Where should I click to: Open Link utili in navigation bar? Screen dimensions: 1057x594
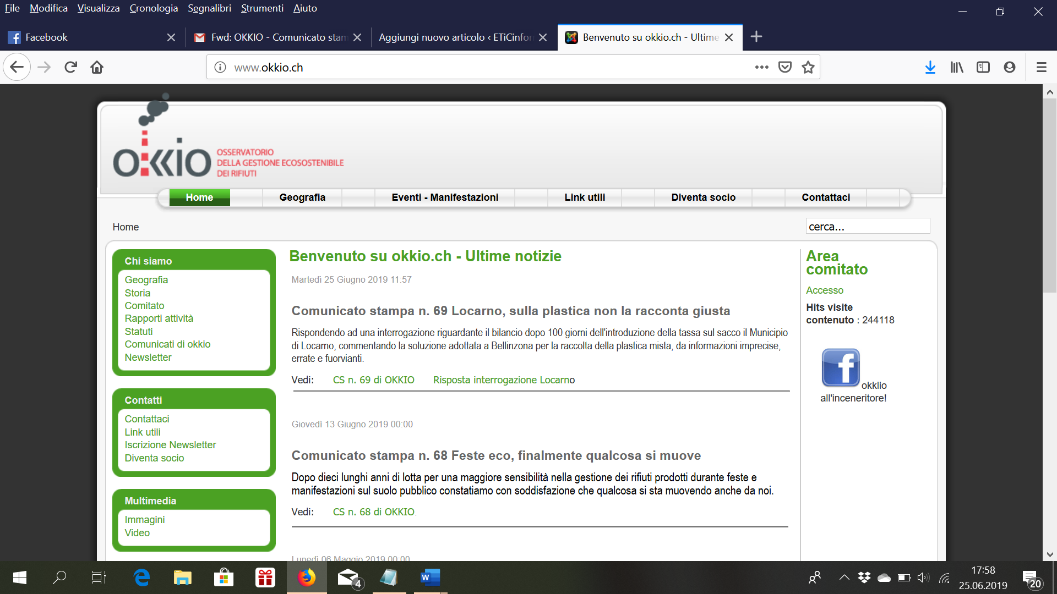[585, 197]
